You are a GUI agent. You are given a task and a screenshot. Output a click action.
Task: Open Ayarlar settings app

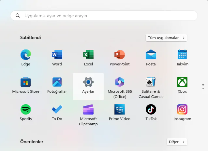click(x=88, y=82)
